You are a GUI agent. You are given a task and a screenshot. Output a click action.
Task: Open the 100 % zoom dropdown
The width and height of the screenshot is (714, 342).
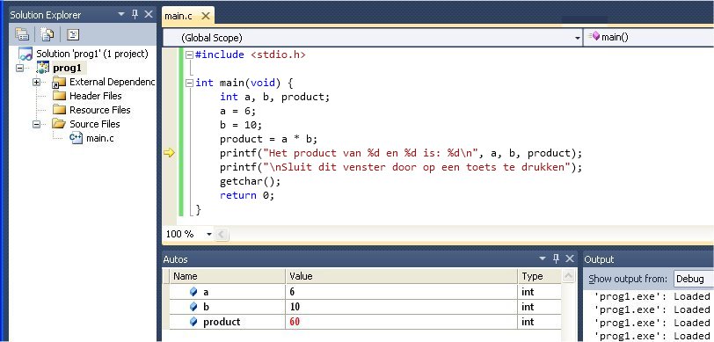(209, 234)
